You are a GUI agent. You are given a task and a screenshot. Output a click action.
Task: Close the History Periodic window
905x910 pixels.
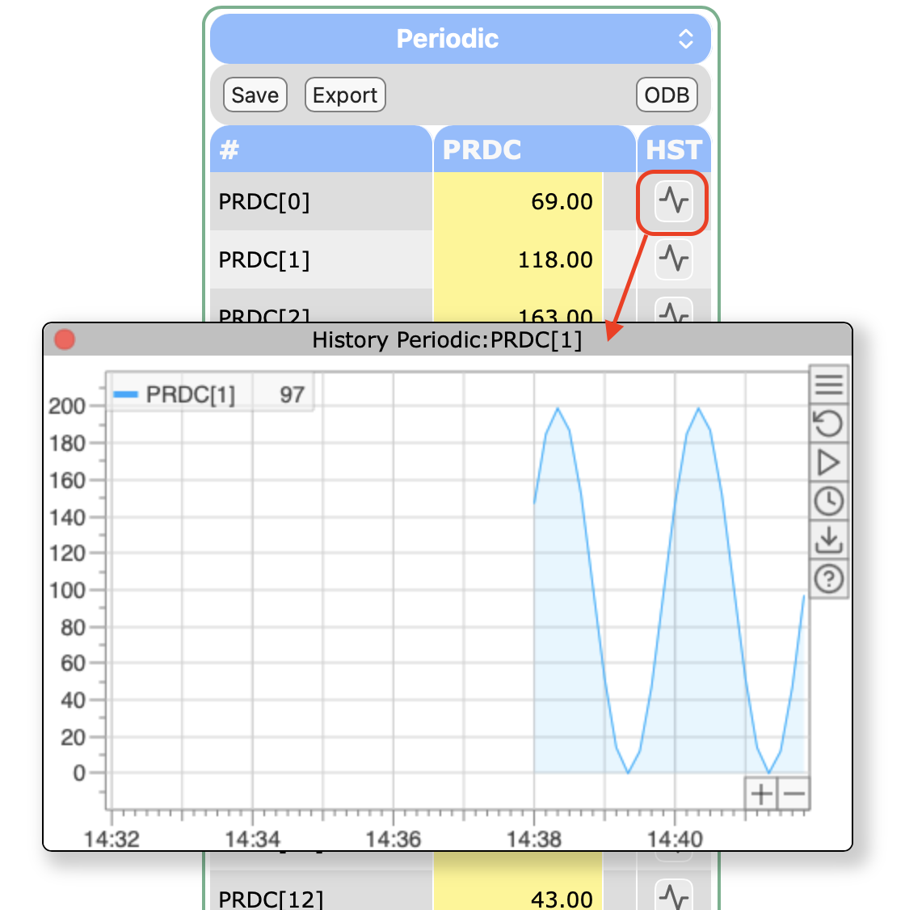click(65, 339)
